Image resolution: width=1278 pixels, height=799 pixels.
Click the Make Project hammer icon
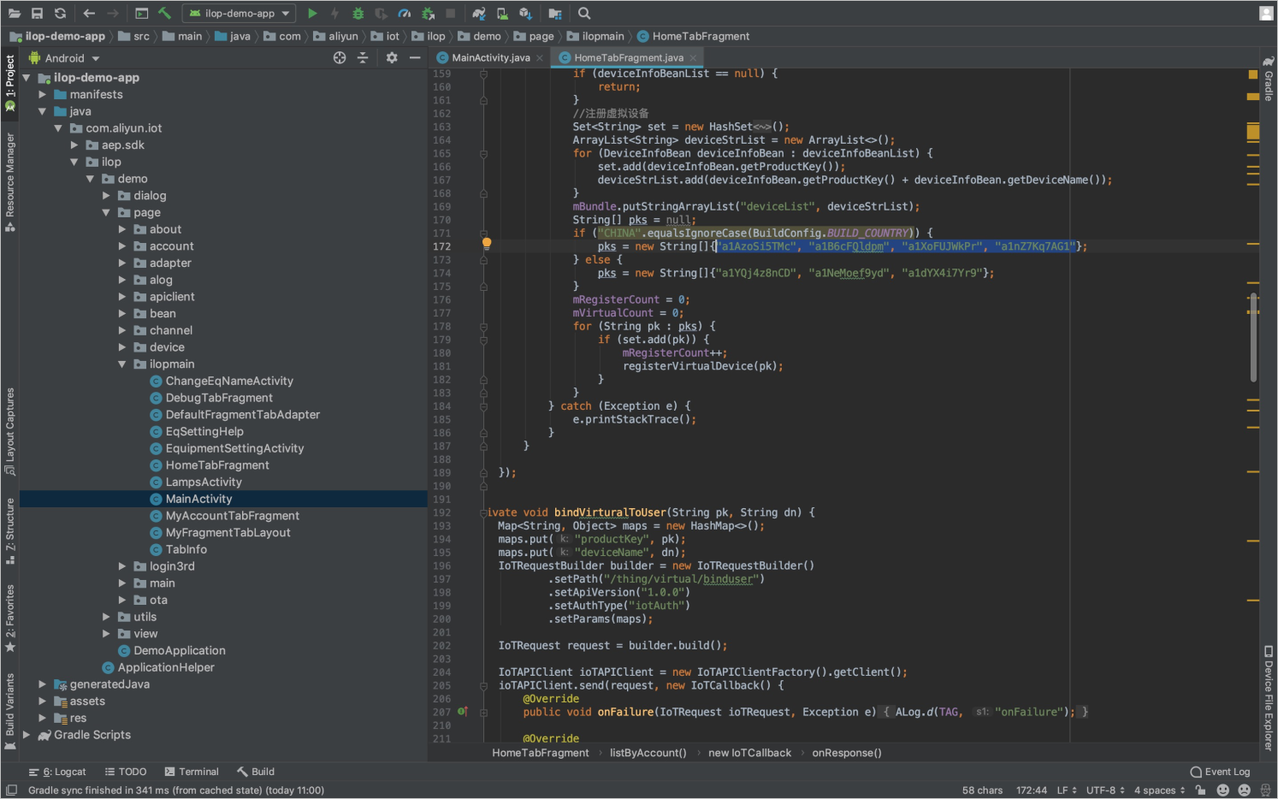(x=165, y=14)
